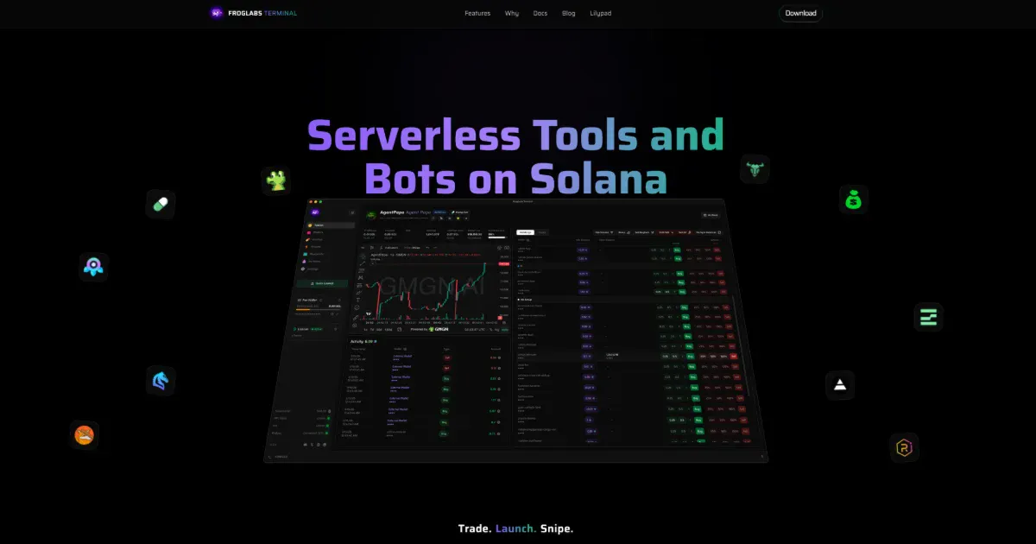Click the blue horse head icon

(161, 381)
